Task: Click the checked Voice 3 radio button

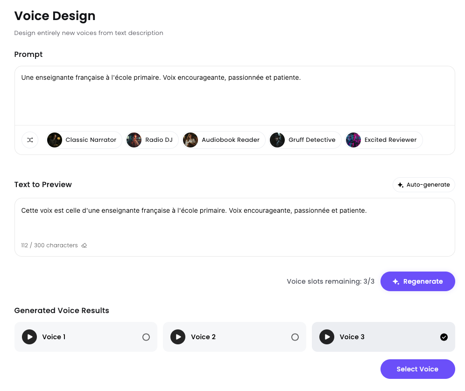Action: click(444, 337)
